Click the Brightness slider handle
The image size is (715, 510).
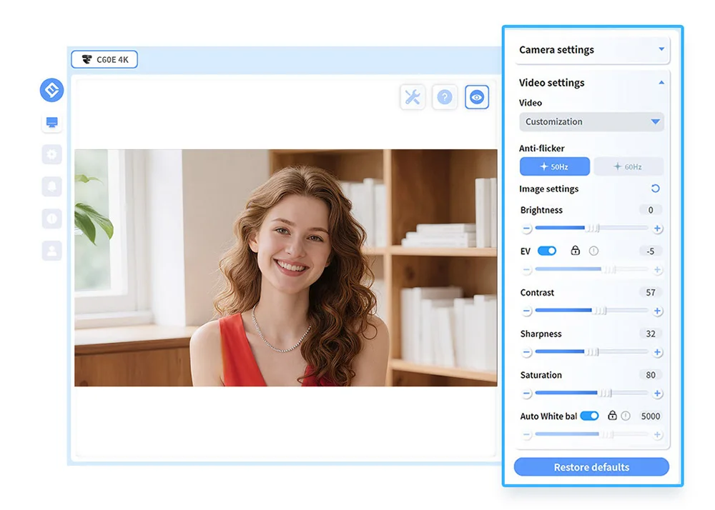(x=592, y=228)
